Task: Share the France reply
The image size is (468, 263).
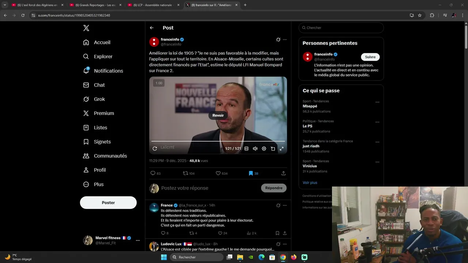Action: click(285, 233)
